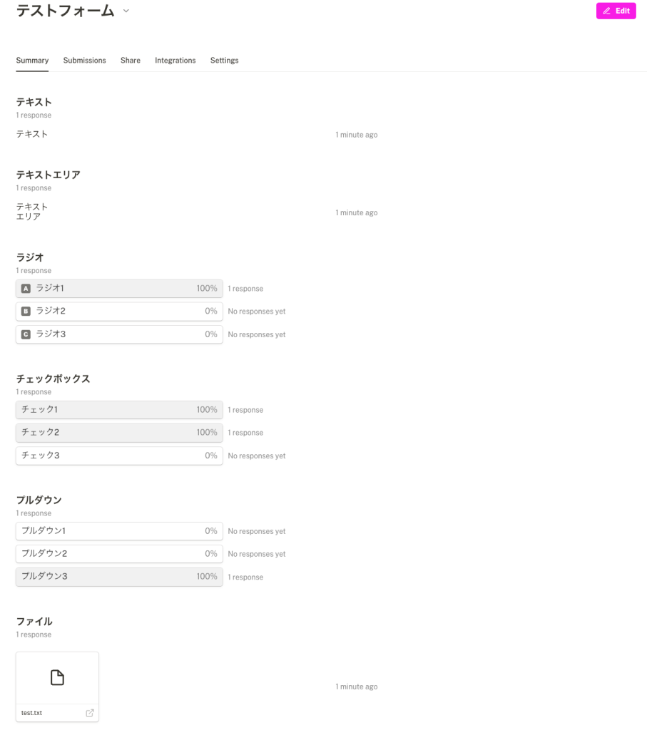
Task: Click the テキストエリア answer text
Action: tap(32, 211)
